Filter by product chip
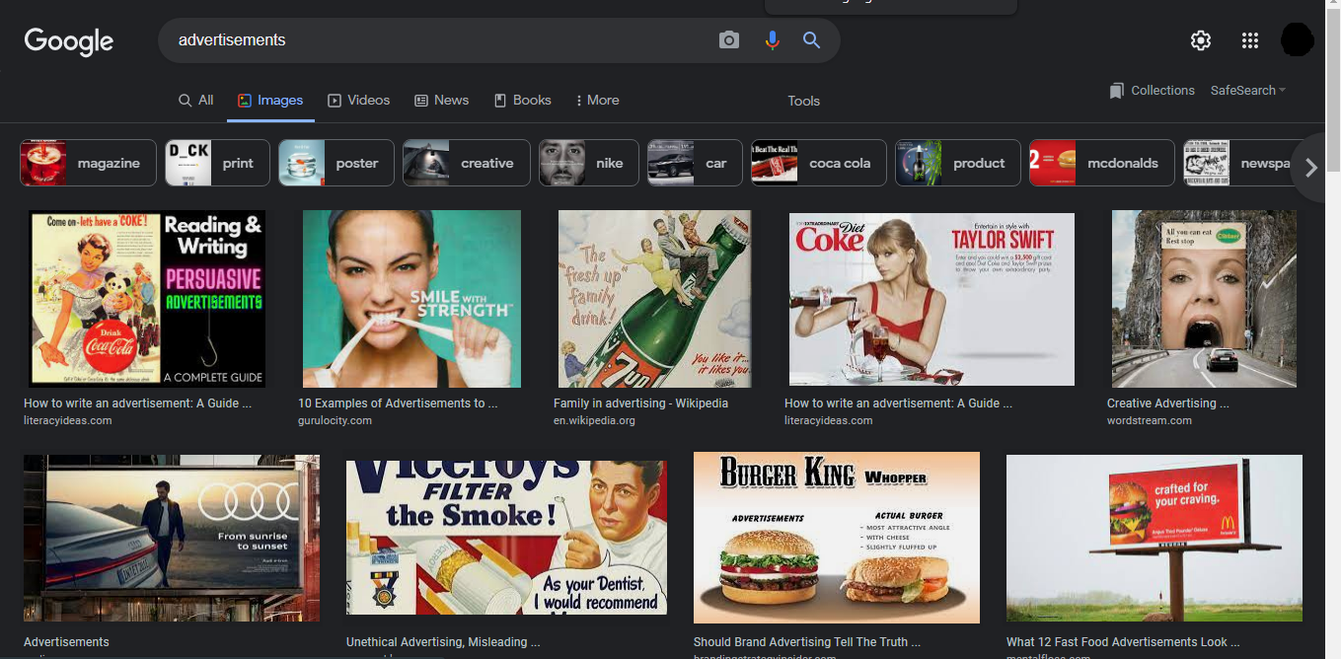 pyautogui.click(x=958, y=163)
